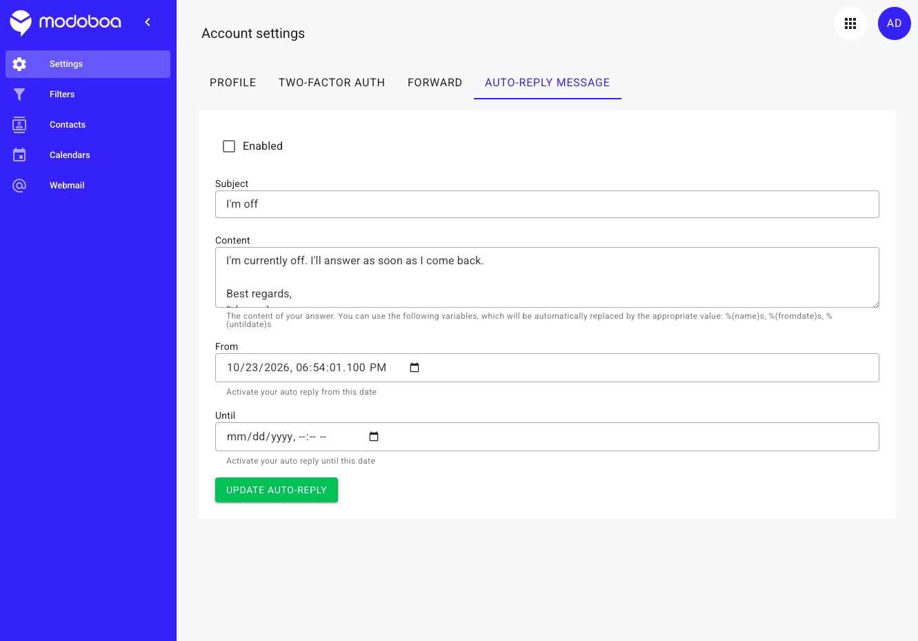Open the apps grid menu
Image resolution: width=918 pixels, height=641 pixels.
click(x=850, y=23)
